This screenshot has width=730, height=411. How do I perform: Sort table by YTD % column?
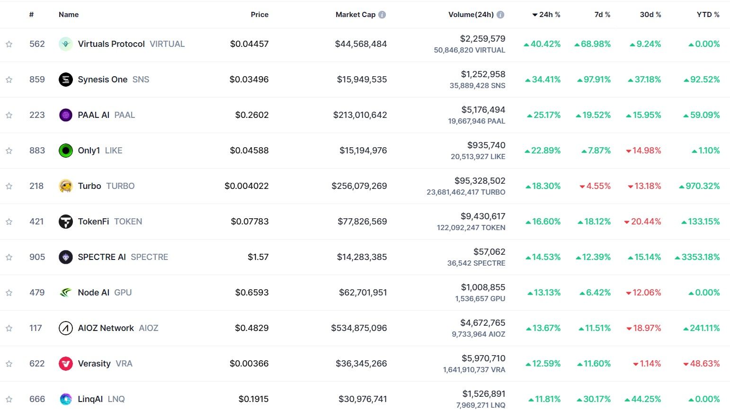[708, 15]
